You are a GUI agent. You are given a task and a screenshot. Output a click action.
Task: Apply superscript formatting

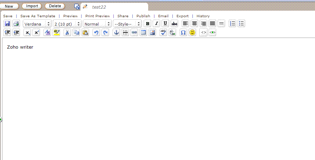tap(36, 32)
